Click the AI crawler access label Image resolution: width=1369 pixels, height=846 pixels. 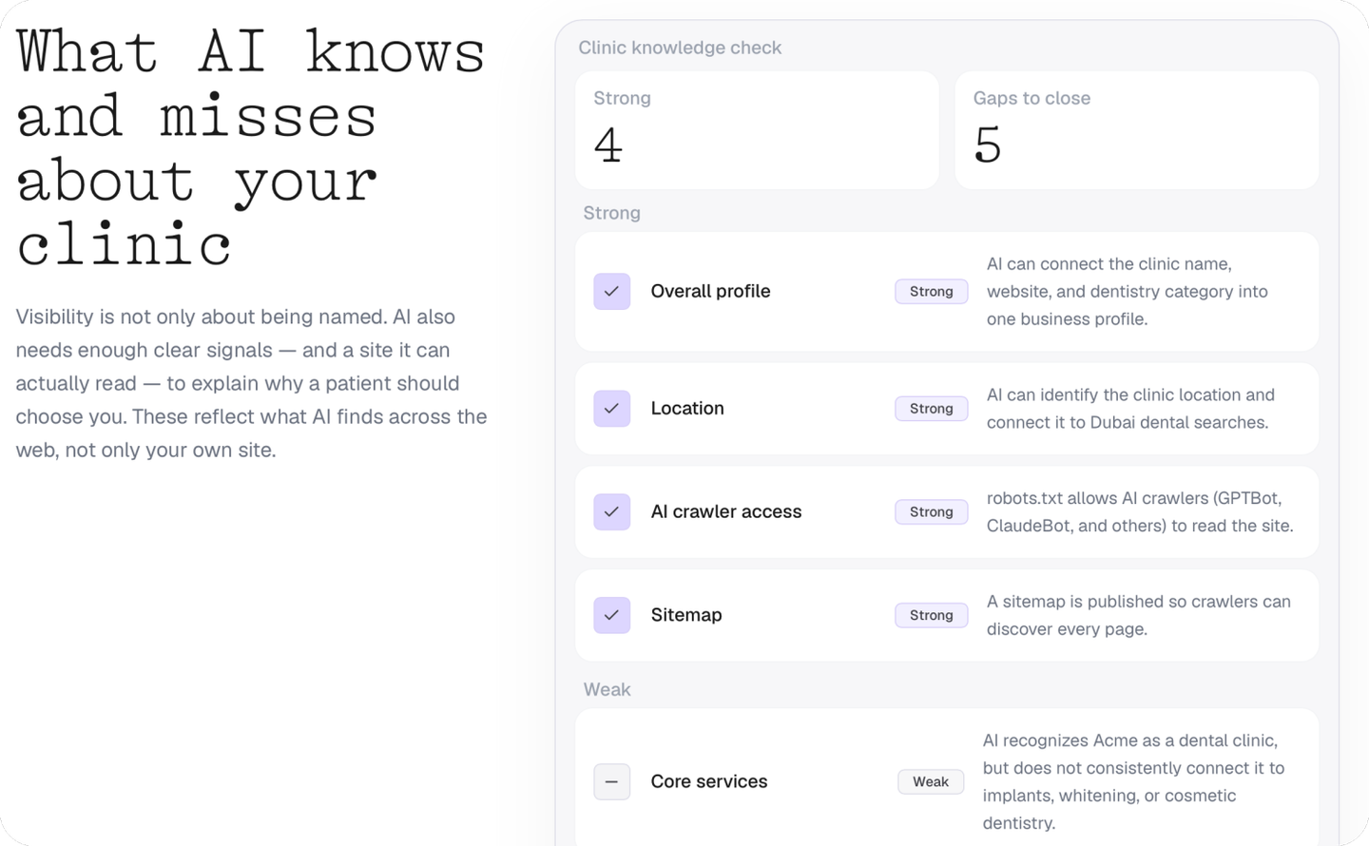726,511
